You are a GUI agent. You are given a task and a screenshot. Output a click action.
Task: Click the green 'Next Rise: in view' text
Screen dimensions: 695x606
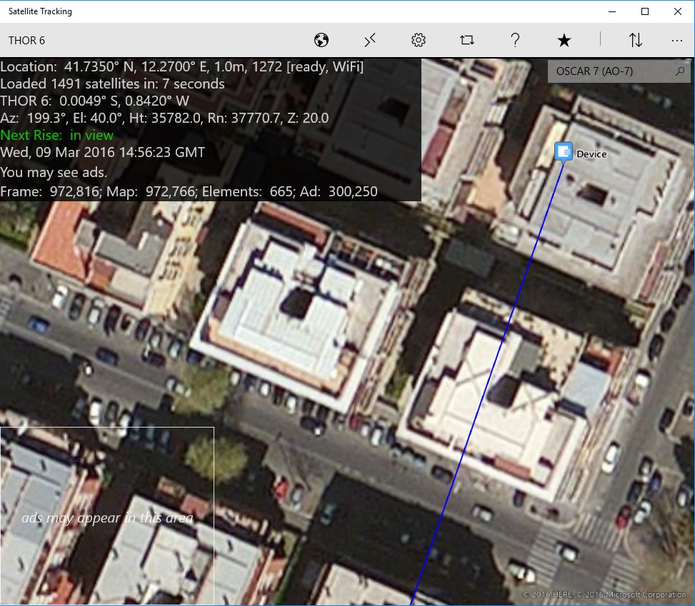[56, 135]
